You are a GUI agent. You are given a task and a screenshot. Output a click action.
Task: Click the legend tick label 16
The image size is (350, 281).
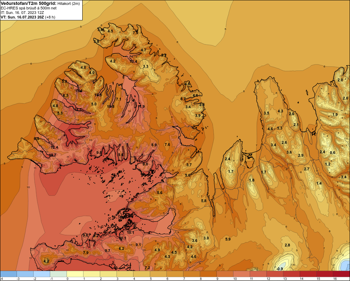pyautogui.click(x=335, y=279)
